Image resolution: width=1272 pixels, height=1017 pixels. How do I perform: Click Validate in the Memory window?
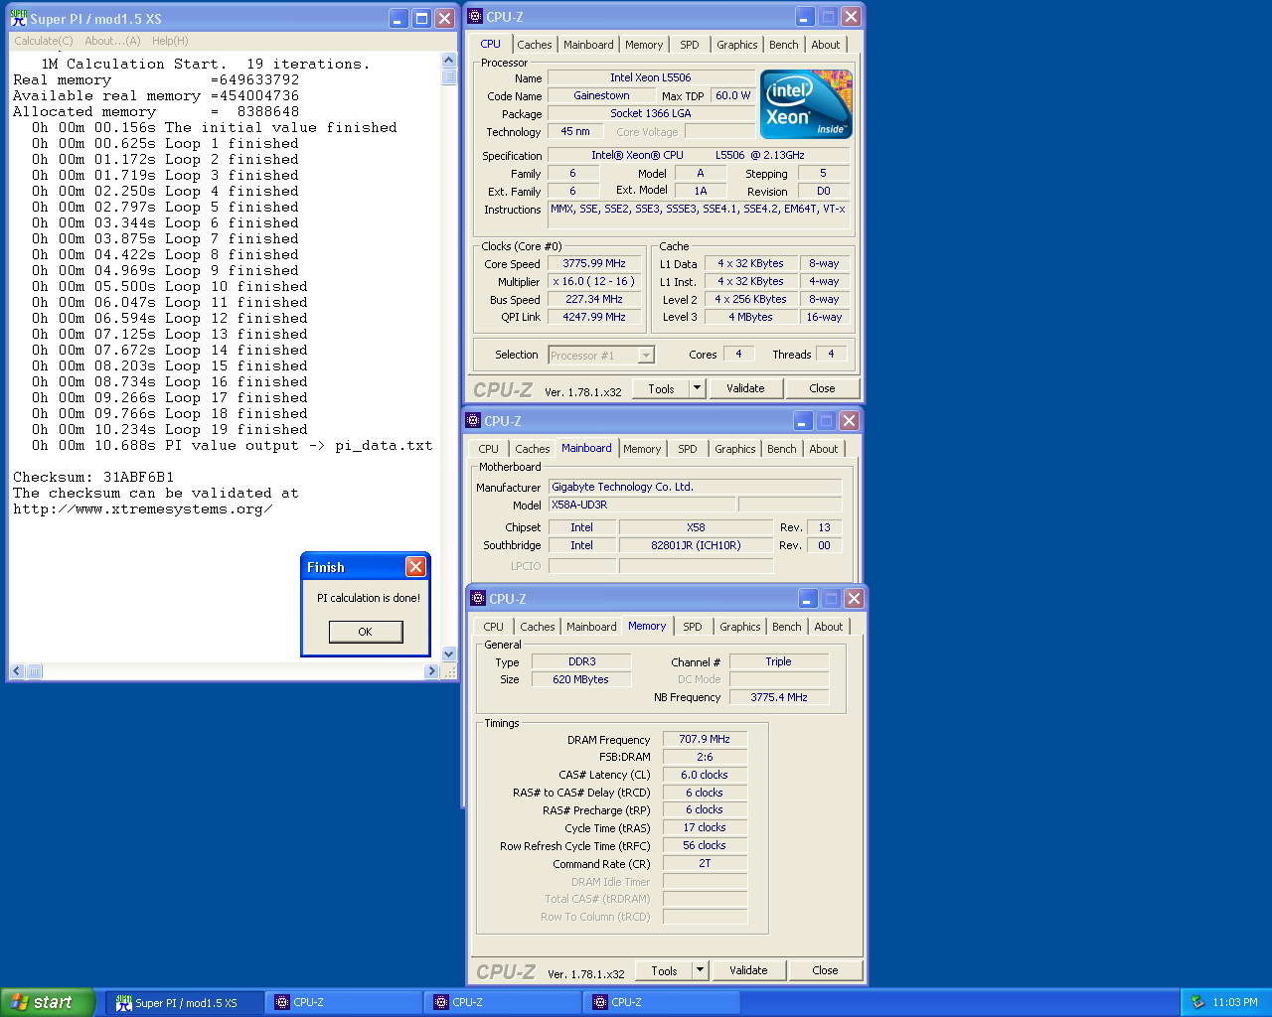coord(748,970)
